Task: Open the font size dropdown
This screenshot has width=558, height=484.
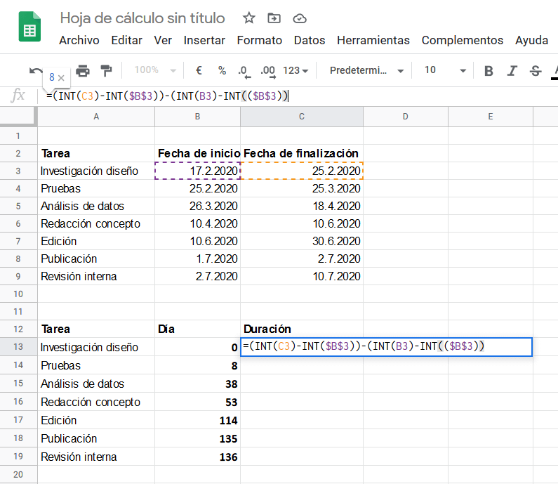Action: click(x=445, y=70)
